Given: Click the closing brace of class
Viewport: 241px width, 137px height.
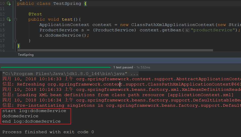Looking at the screenshot, I should click(18, 46).
